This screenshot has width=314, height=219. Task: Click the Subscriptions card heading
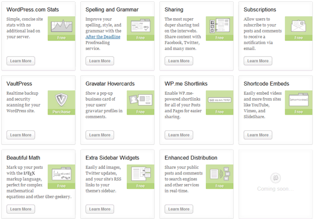point(260,10)
